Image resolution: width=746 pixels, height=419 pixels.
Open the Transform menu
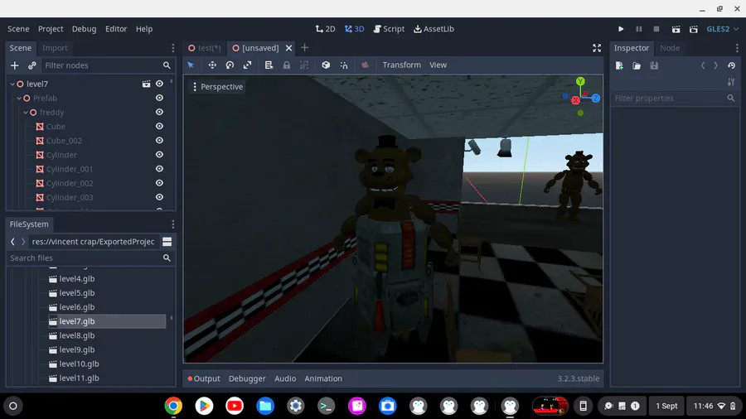(x=401, y=65)
